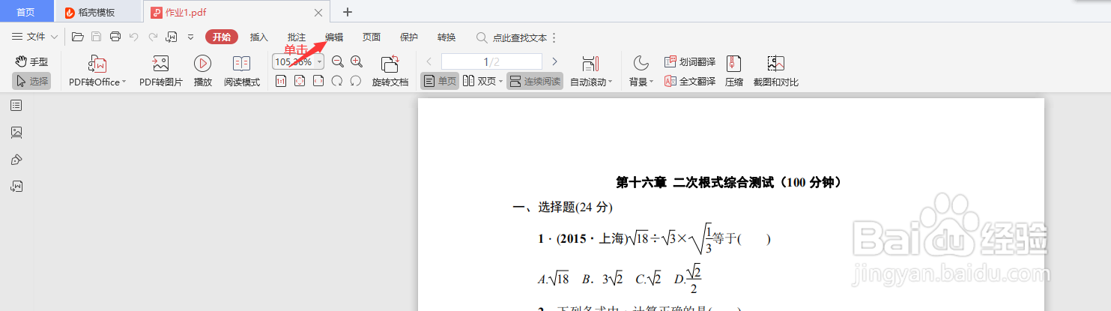
Task: Switch to the 转换 ribbon tab
Action: 446,37
